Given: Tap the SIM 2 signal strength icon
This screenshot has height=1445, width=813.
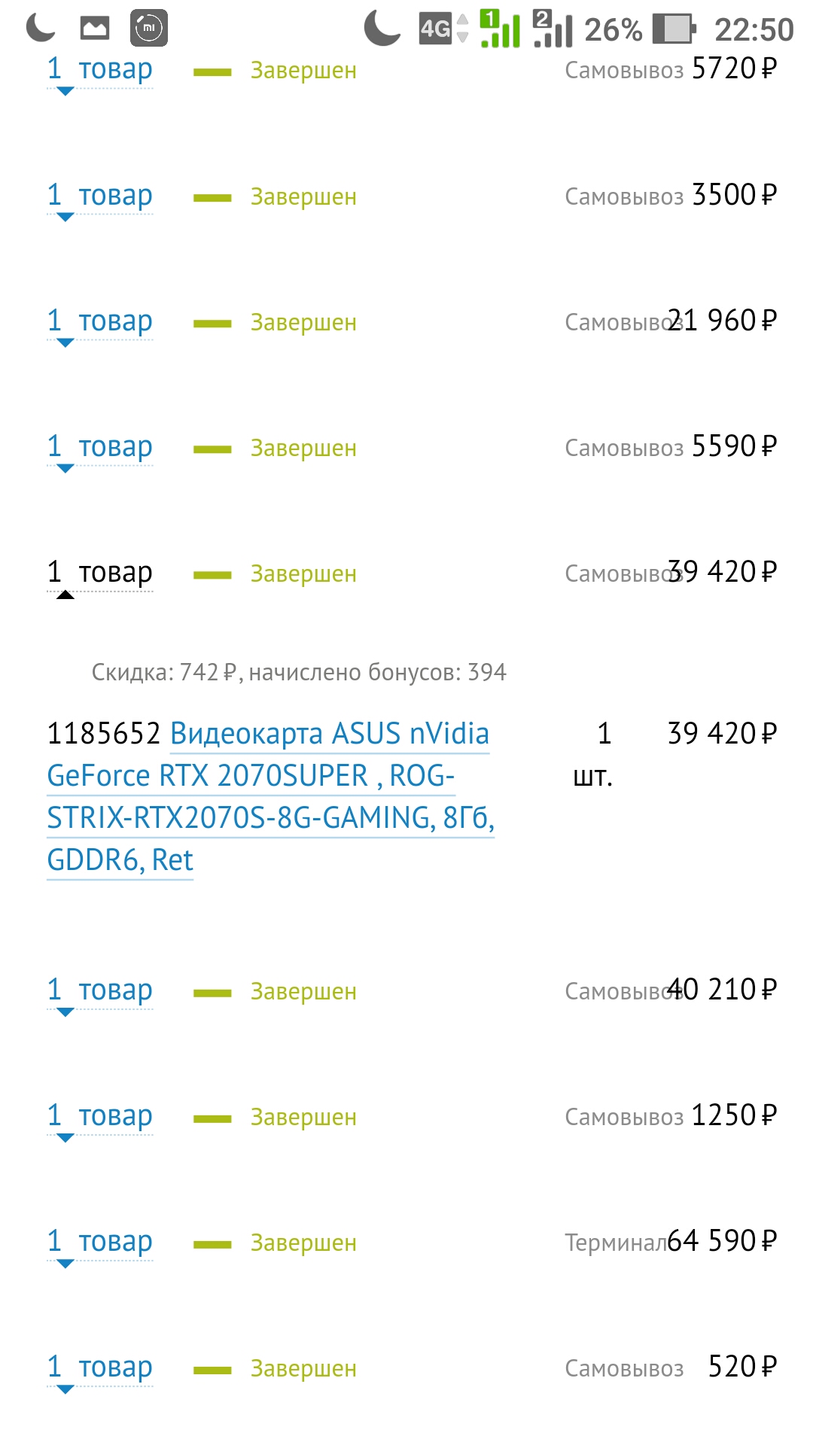Looking at the screenshot, I should (x=553, y=29).
